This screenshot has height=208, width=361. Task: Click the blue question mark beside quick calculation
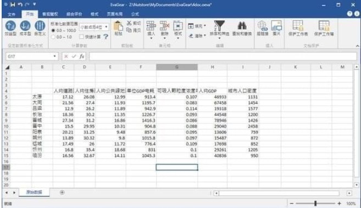coord(105,37)
